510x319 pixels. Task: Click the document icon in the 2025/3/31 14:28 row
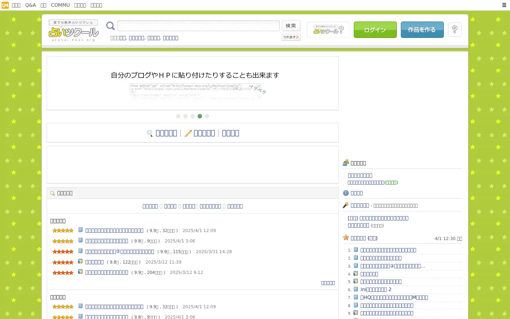click(80, 251)
